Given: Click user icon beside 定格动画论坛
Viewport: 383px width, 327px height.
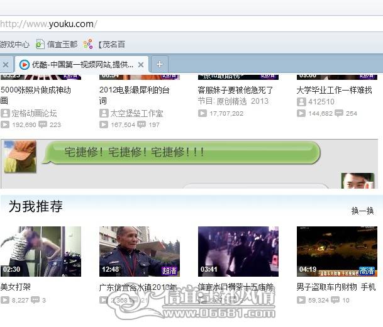Looking at the screenshot, I should click(5, 113).
